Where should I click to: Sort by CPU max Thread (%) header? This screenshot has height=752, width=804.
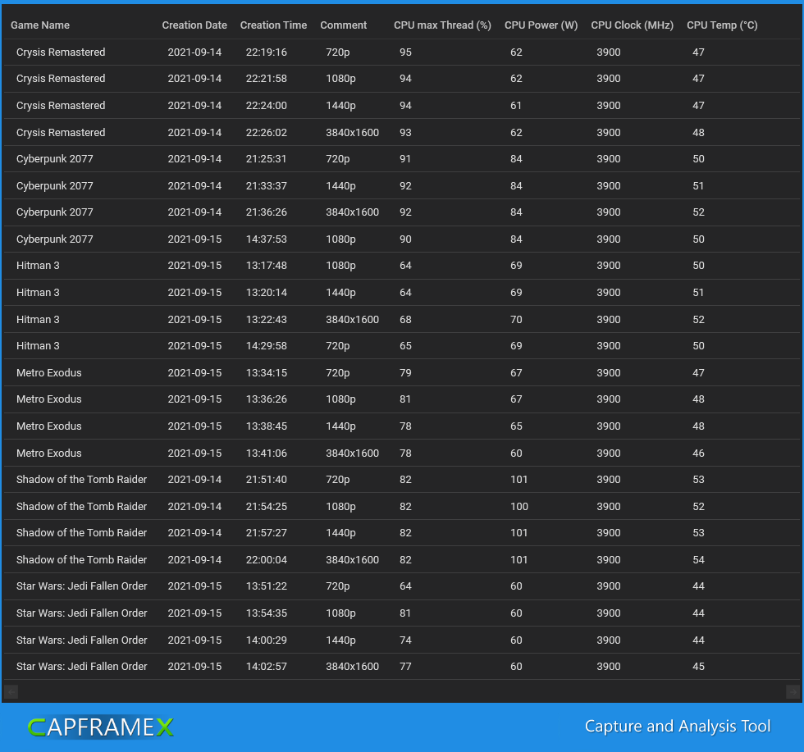tap(442, 25)
